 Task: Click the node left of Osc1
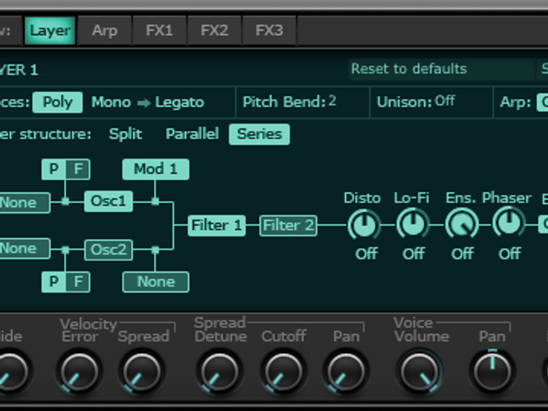click(x=65, y=202)
